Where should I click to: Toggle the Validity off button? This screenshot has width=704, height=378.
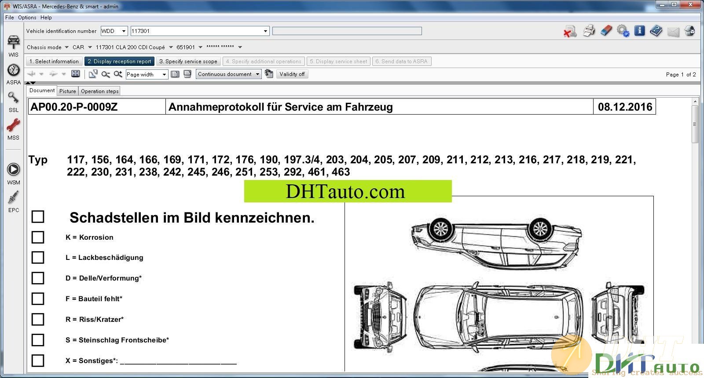click(292, 74)
